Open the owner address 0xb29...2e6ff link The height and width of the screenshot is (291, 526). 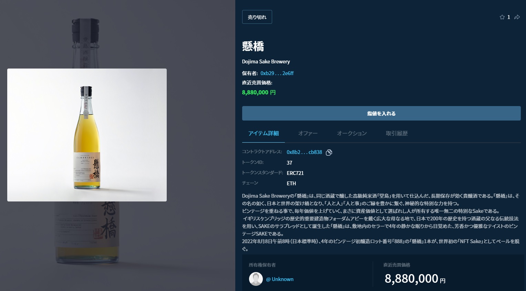(x=277, y=73)
